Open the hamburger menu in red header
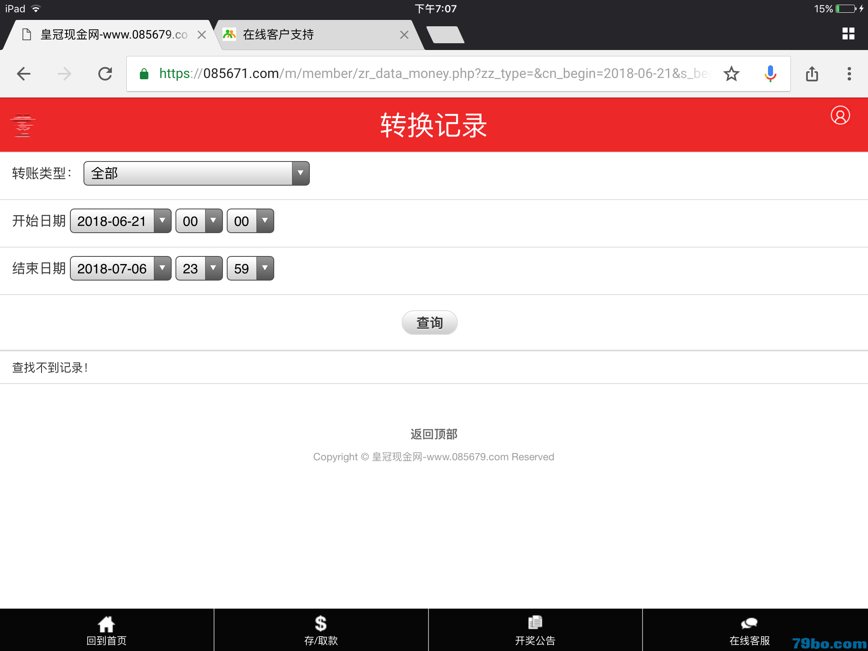Viewport: 868px width, 651px height. [x=22, y=125]
